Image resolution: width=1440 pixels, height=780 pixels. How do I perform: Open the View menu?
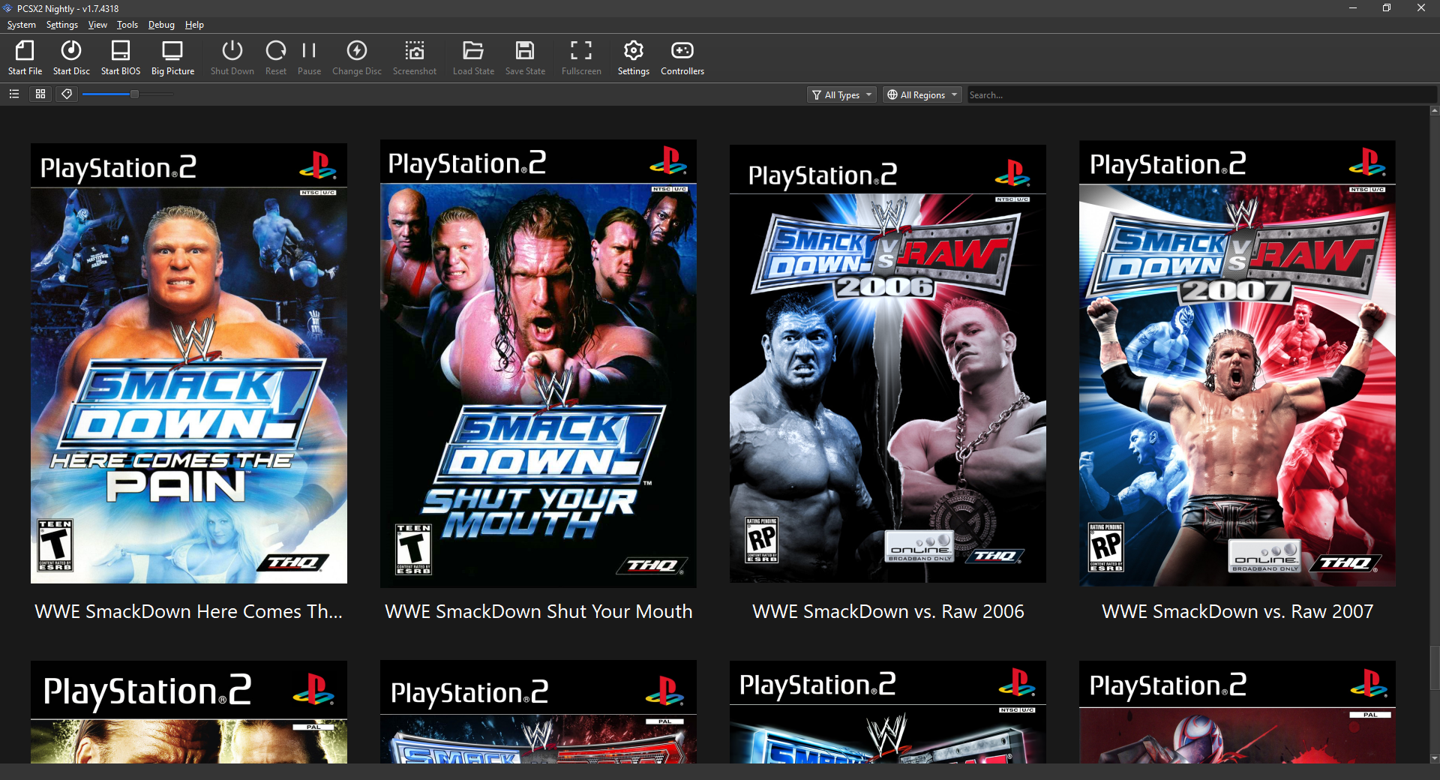click(97, 25)
